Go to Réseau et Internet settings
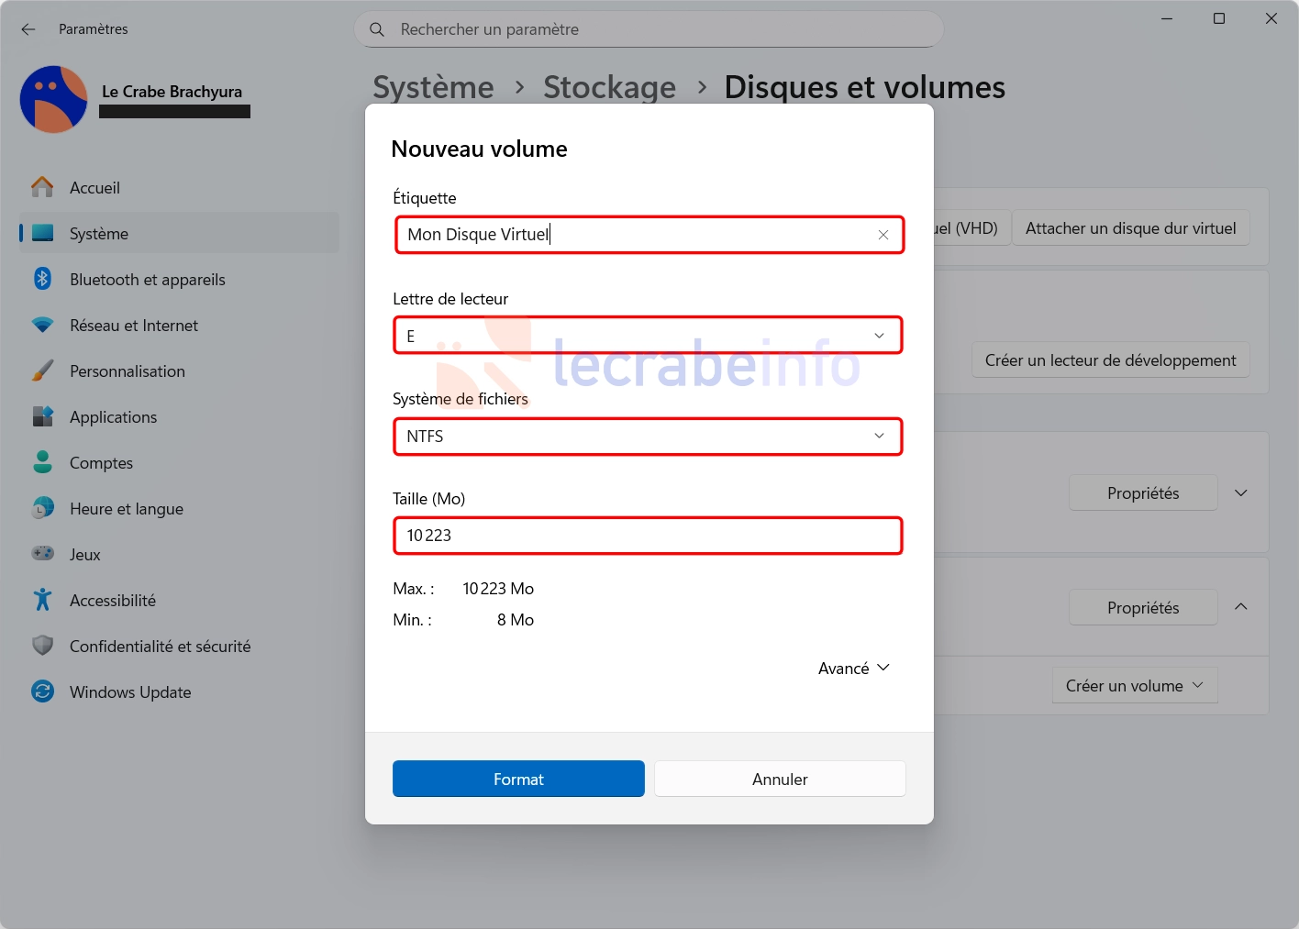 [x=180, y=325]
